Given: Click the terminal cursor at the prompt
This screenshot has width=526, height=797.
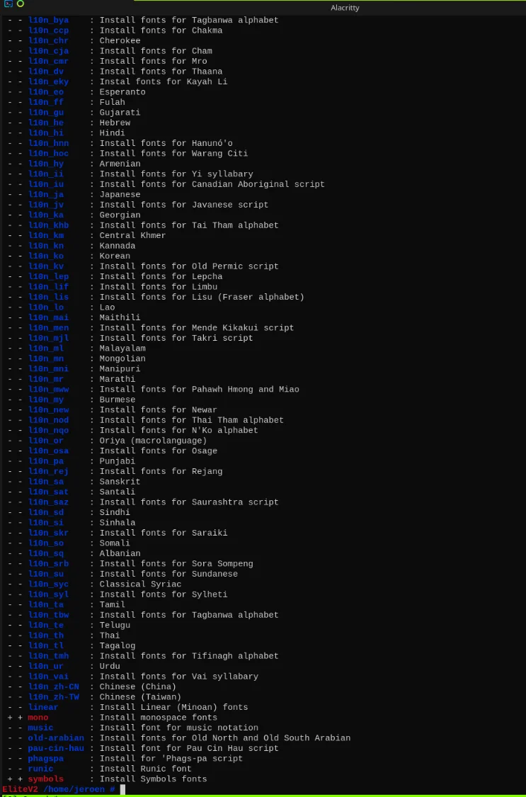Looking at the screenshot, I should (x=122, y=789).
